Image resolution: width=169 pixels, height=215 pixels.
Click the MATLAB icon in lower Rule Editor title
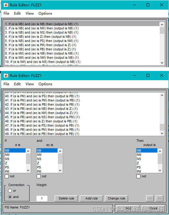(6, 76)
